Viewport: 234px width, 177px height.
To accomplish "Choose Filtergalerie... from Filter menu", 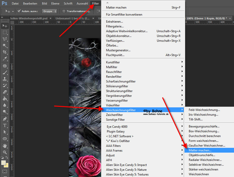I will coord(115,26).
